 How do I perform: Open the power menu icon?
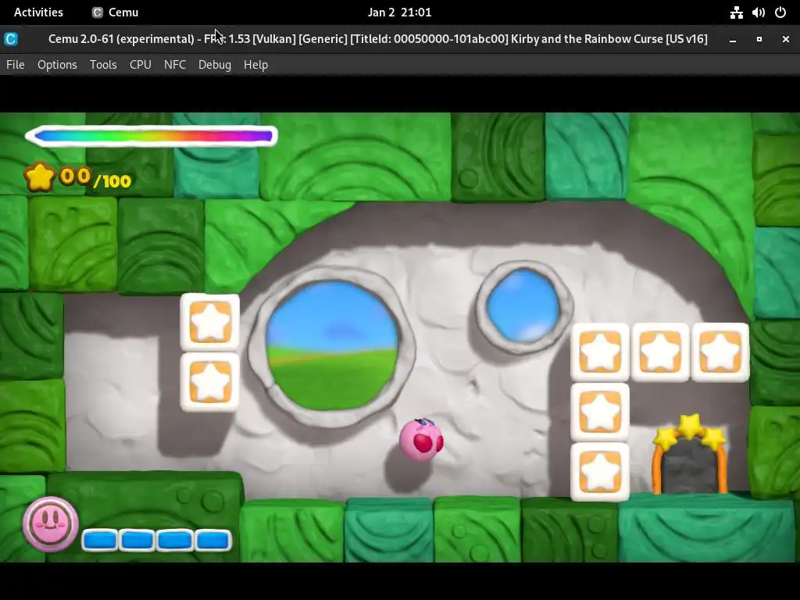coord(780,12)
